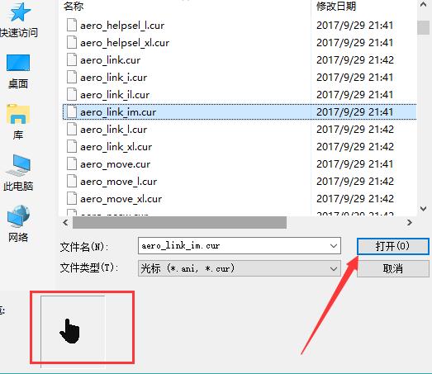
Task: Sort by the Modified Date (修改日期) header
Action: (336, 6)
